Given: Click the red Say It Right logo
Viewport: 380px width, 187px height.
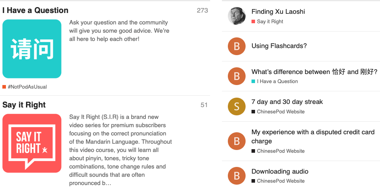Looking at the screenshot, I should (32, 143).
